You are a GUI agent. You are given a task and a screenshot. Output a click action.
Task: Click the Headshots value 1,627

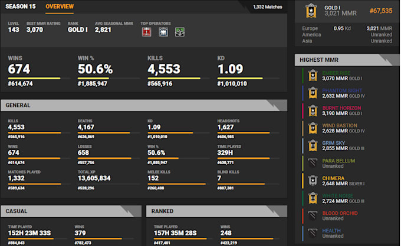tap(225, 127)
